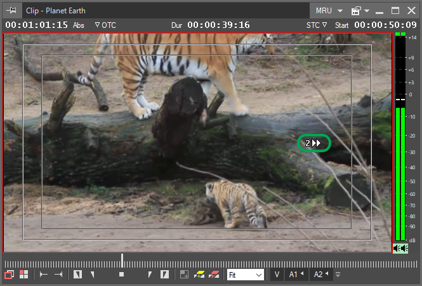Screen dimensions: 422x286
Task: Open the MRU clip list dropdown
Action: click(x=329, y=11)
